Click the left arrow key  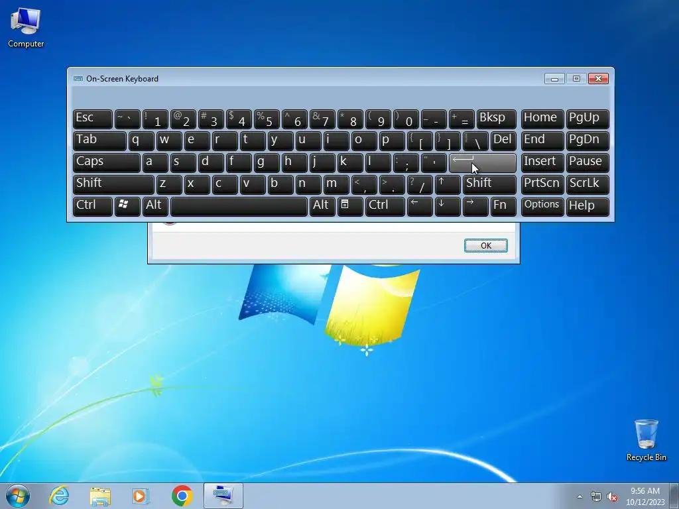pyautogui.click(x=420, y=205)
